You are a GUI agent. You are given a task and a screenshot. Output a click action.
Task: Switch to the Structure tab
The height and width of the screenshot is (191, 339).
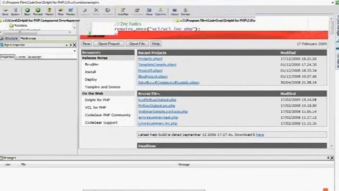(x=10, y=38)
